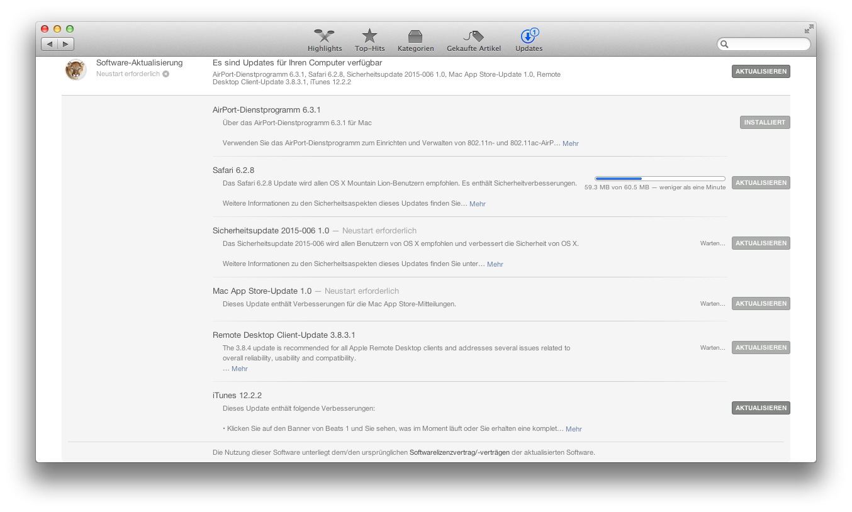Go back with the left arrow button
Image resolution: width=852 pixels, height=512 pixels.
(50, 44)
